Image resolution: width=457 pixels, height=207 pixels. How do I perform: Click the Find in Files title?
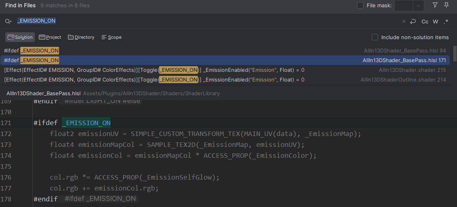20,6
